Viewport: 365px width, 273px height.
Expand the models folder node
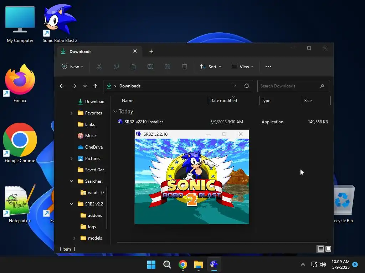[74, 238]
